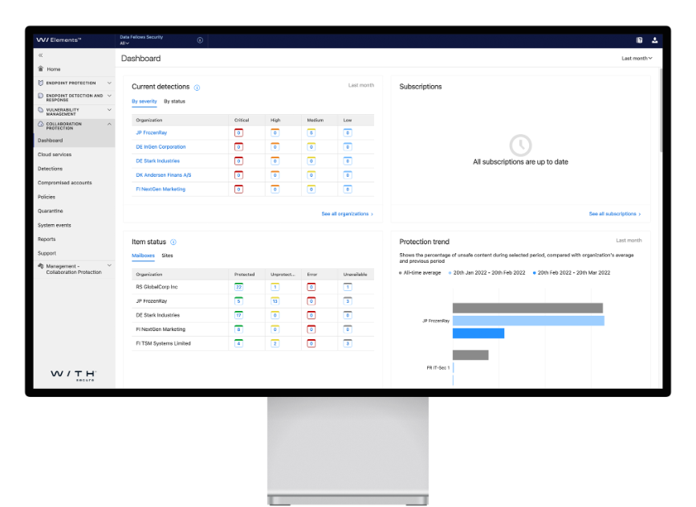Open DE InGen Corporation organization link
This screenshot has width=696, height=507.
click(x=161, y=147)
